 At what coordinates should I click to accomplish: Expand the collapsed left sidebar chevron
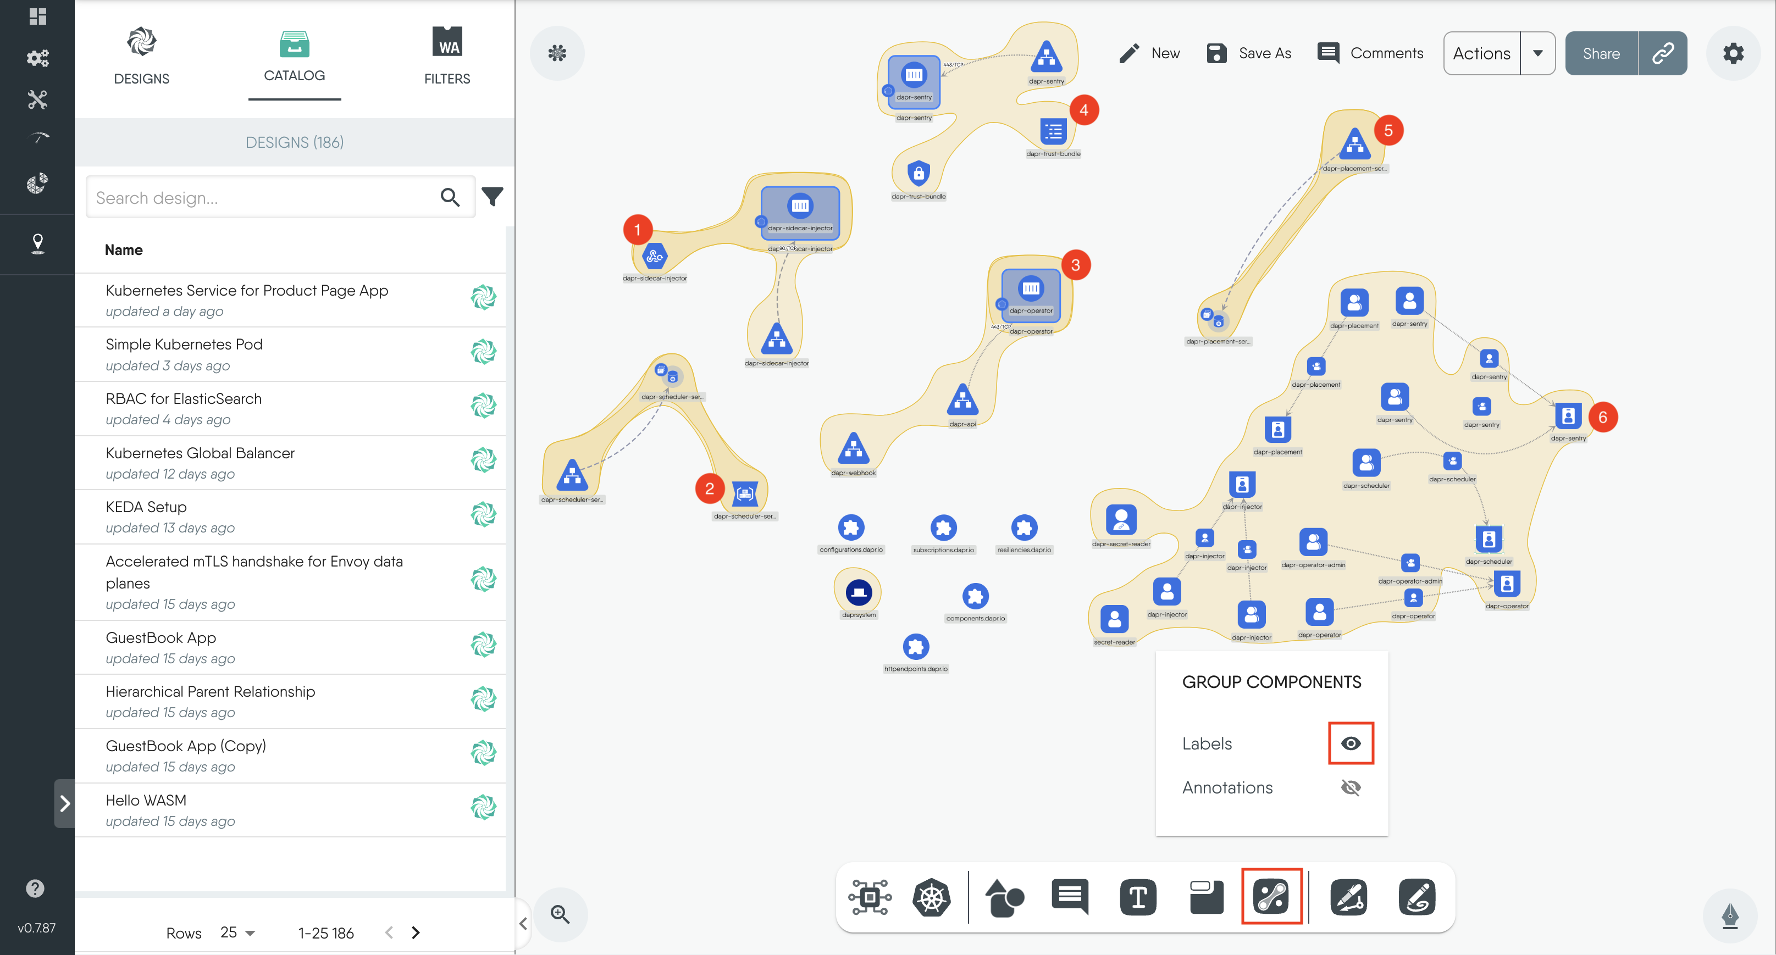(65, 803)
